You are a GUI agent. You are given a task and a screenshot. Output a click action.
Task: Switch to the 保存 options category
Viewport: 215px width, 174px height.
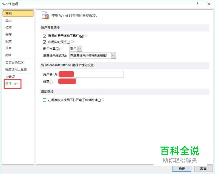tap(8, 34)
